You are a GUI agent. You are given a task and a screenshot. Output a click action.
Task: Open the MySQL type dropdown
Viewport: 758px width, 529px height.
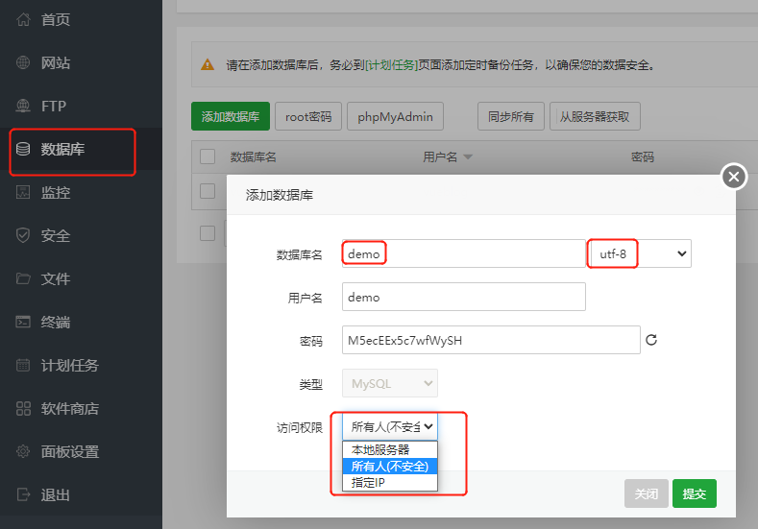coord(390,384)
